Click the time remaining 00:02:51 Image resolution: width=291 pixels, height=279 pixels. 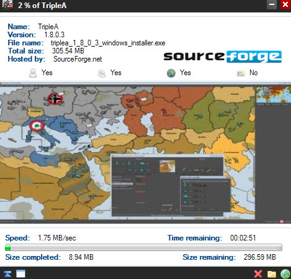[243, 238]
